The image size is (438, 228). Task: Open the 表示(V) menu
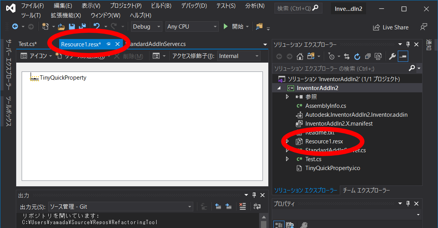tap(91, 5)
